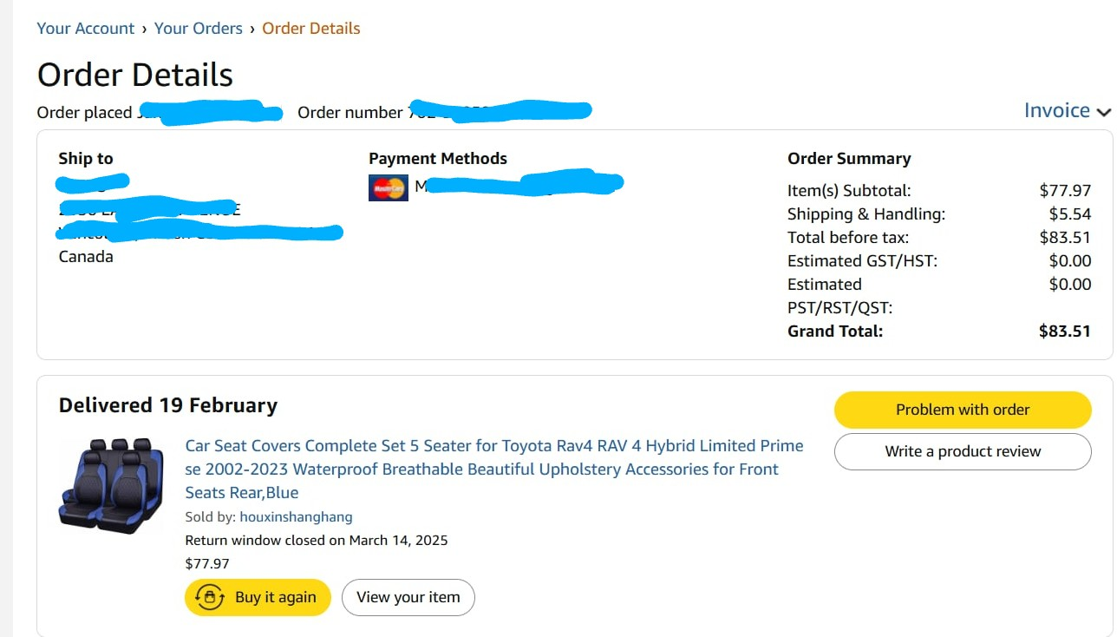1117x637 pixels.
Task: Click the large Order Details page heading
Action: [x=134, y=75]
